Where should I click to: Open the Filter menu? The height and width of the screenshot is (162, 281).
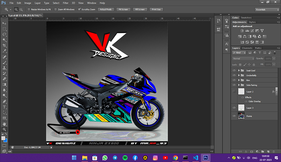65,3
